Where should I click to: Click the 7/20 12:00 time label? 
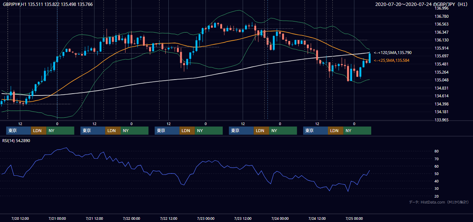20,218
